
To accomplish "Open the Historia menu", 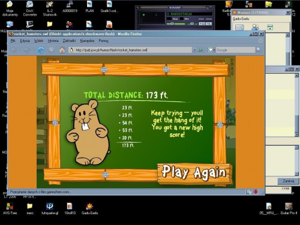I will [x=53, y=41].
